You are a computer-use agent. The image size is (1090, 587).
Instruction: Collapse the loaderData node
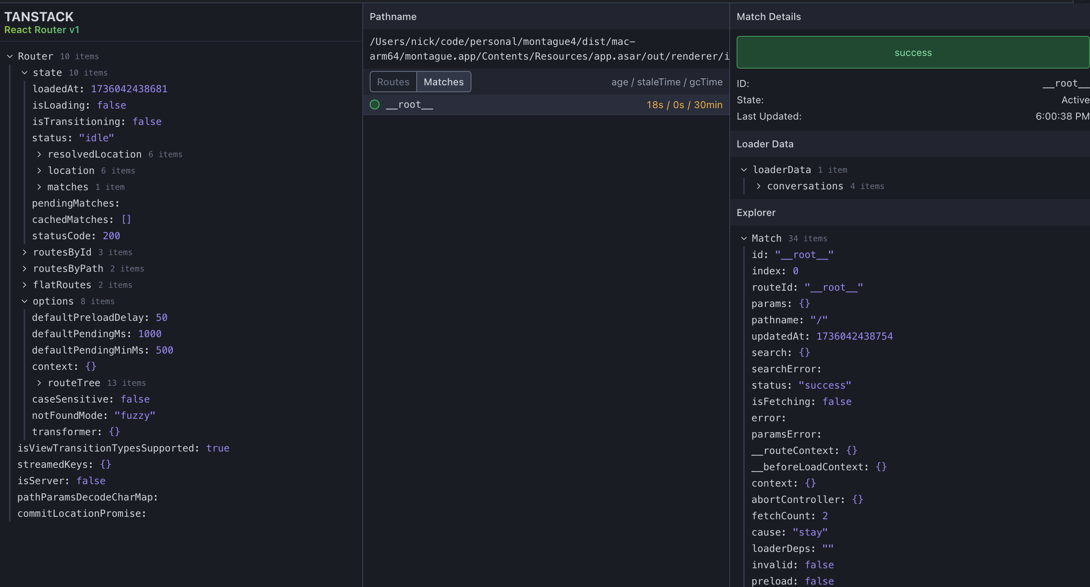[x=744, y=169]
